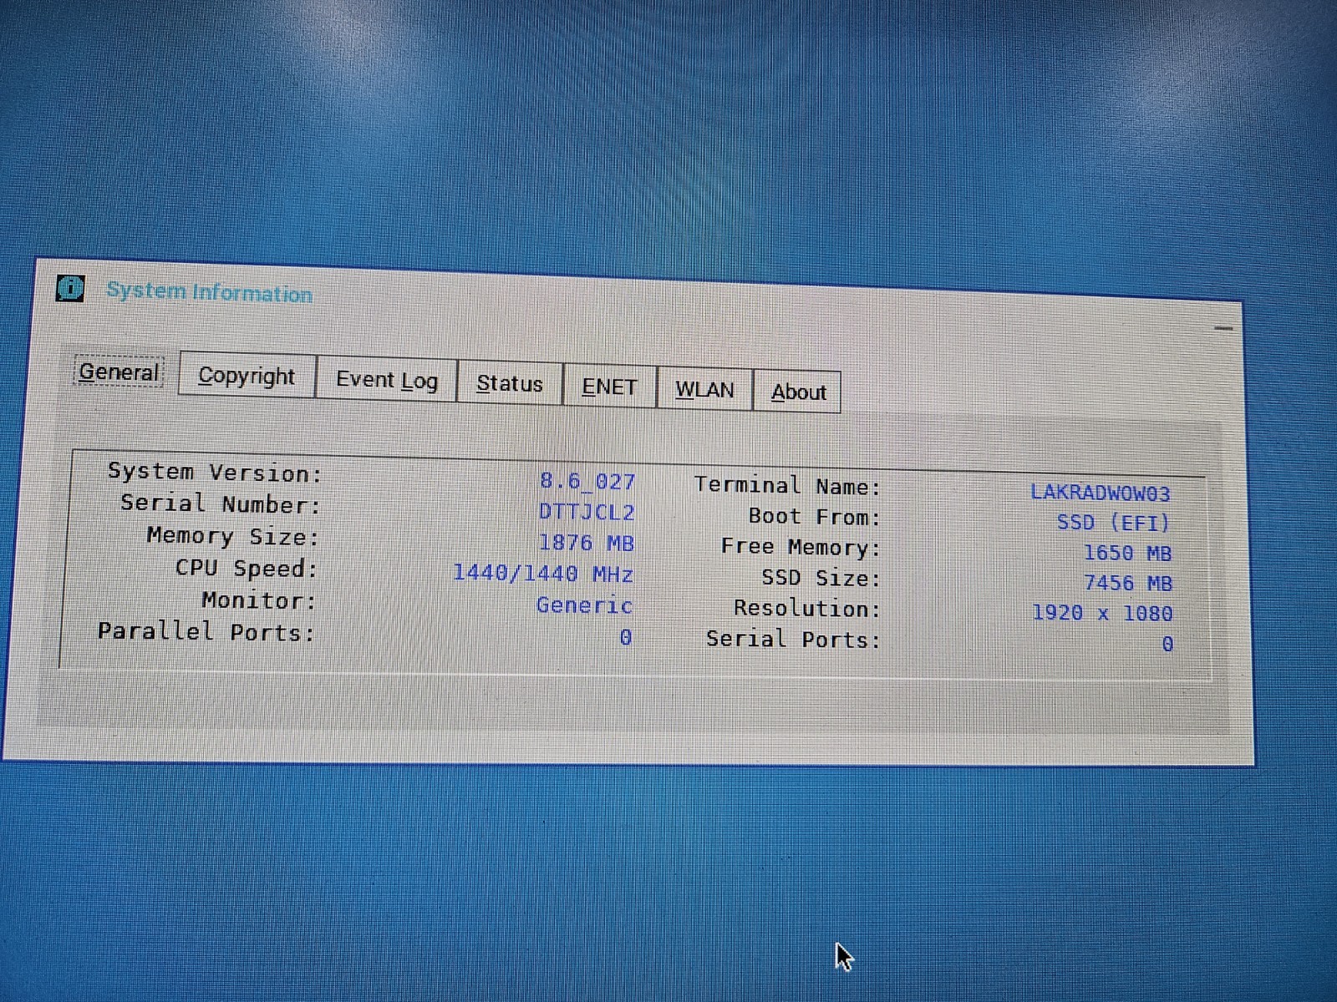This screenshot has height=1002, width=1337.
Task: Click the SSD size value 7456 MB
Action: (1128, 583)
